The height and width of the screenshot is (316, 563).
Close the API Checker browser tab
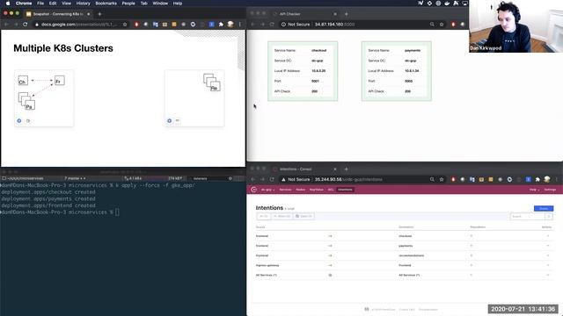[335, 14]
